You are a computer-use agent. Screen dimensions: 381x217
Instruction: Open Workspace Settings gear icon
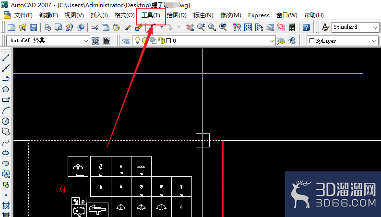coord(95,41)
